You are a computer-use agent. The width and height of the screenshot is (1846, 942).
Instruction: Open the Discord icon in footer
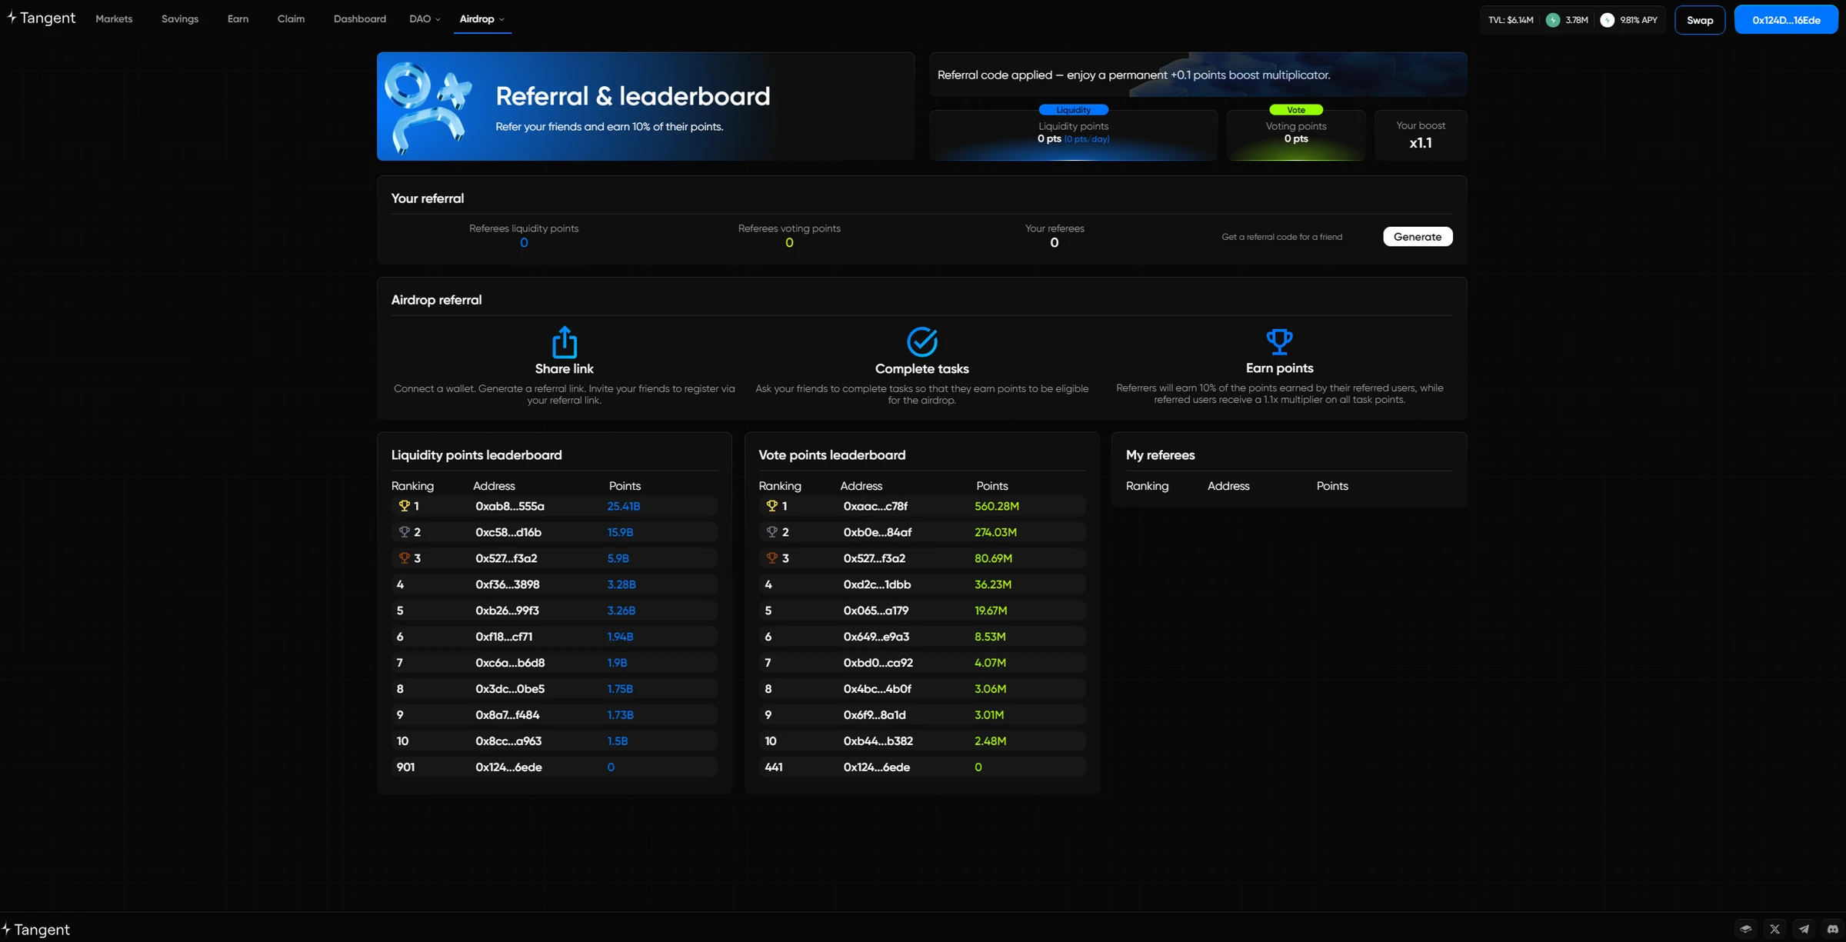point(1832,929)
